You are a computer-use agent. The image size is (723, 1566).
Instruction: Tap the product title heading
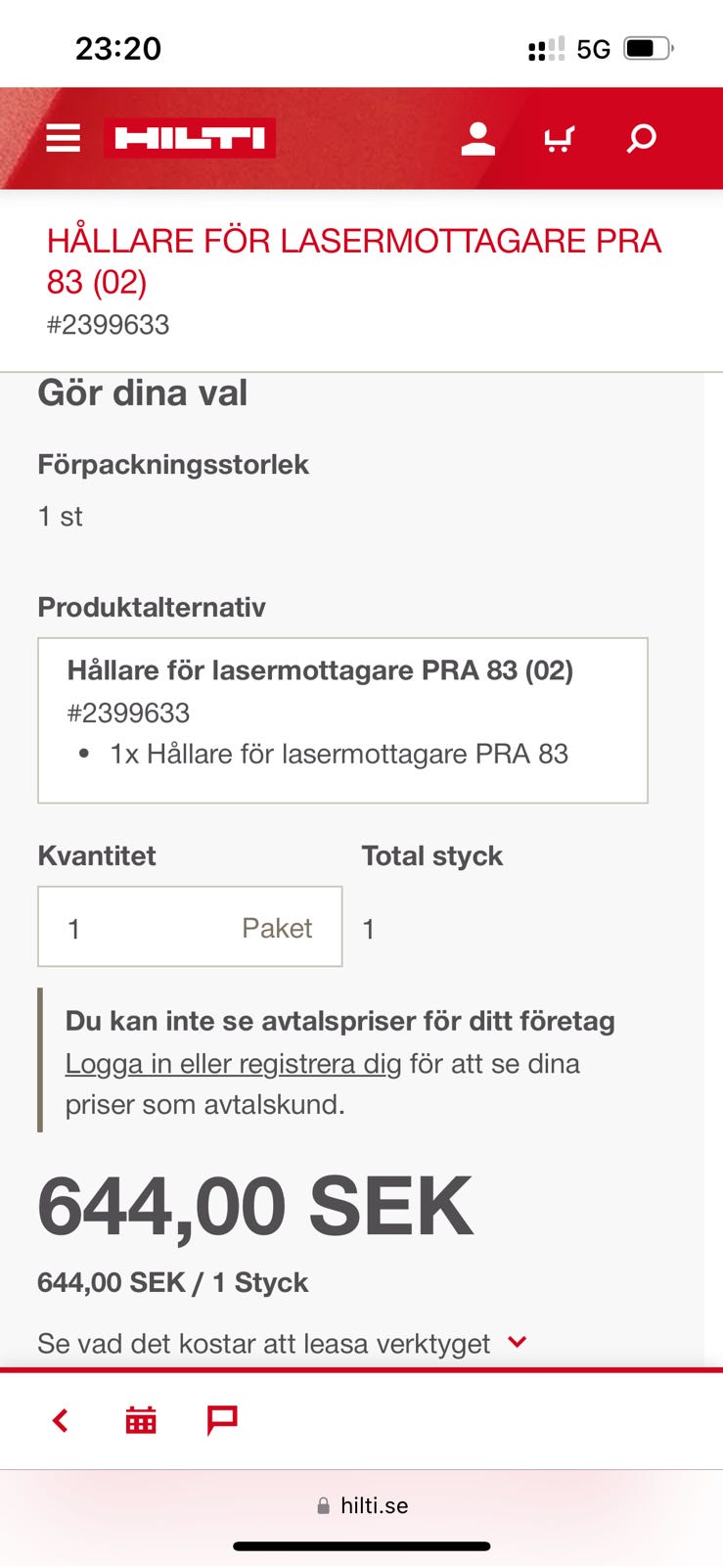click(354, 261)
